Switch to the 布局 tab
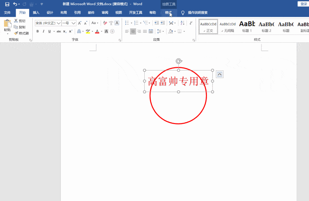This screenshot has height=201, width=309. point(64,13)
